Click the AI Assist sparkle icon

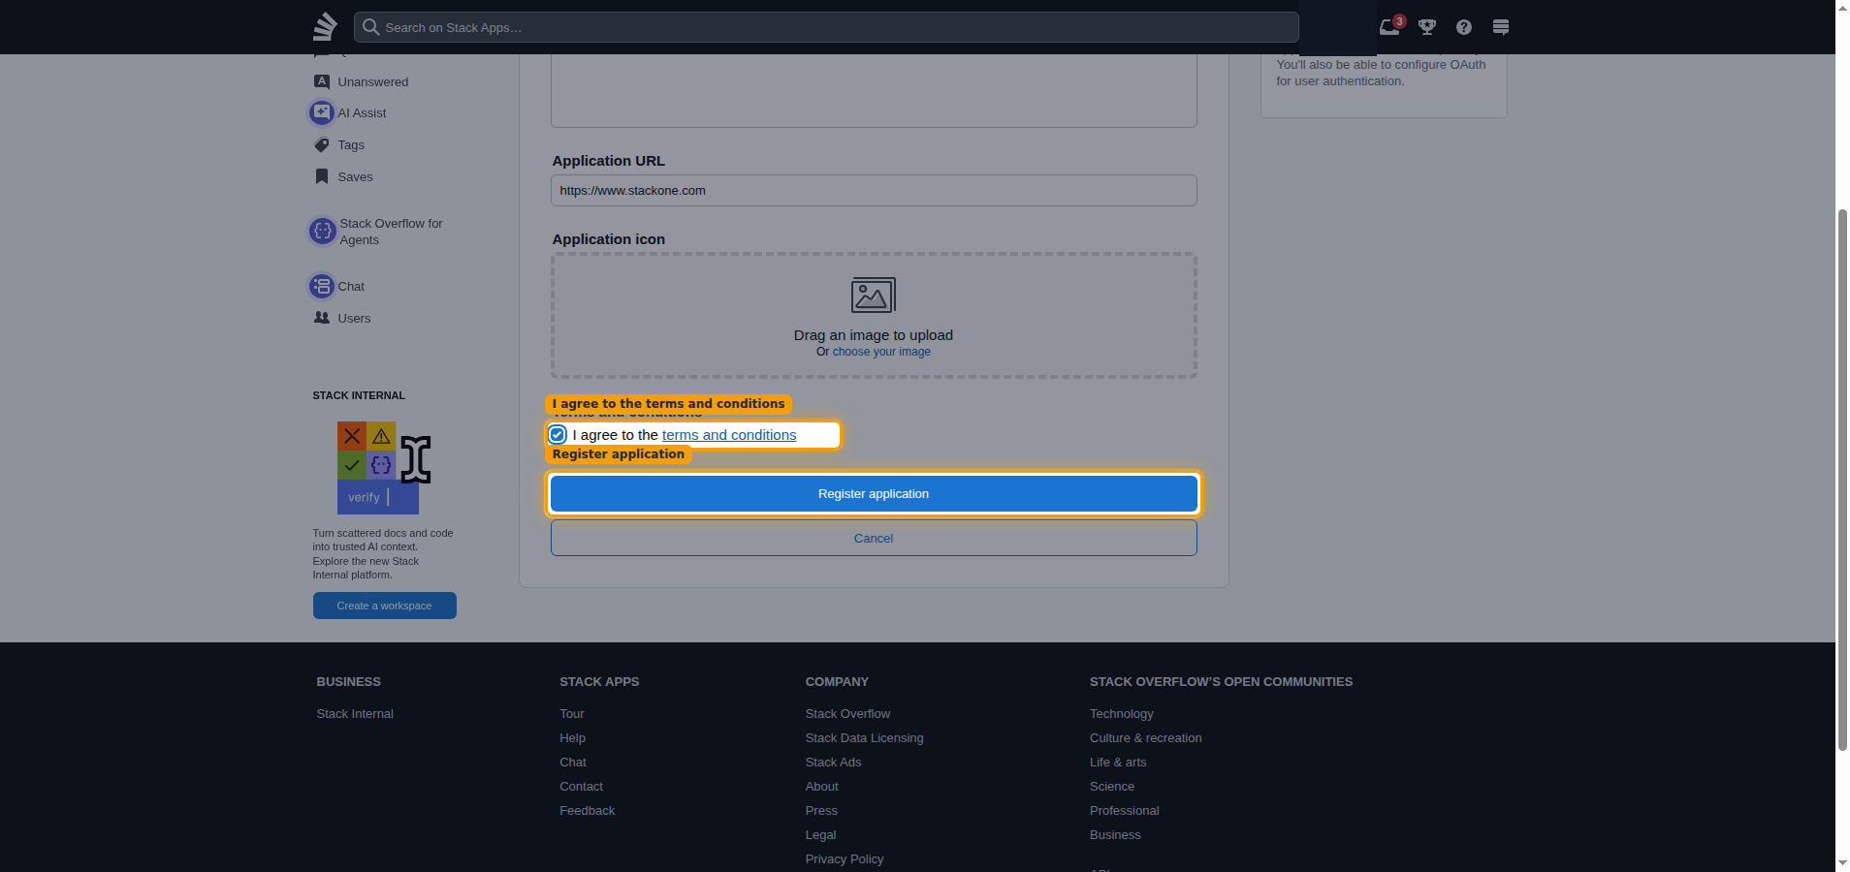(x=322, y=112)
